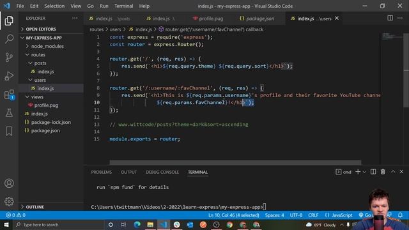Click the Windows Start button
The image size is (409, 230).
point(6,224)
